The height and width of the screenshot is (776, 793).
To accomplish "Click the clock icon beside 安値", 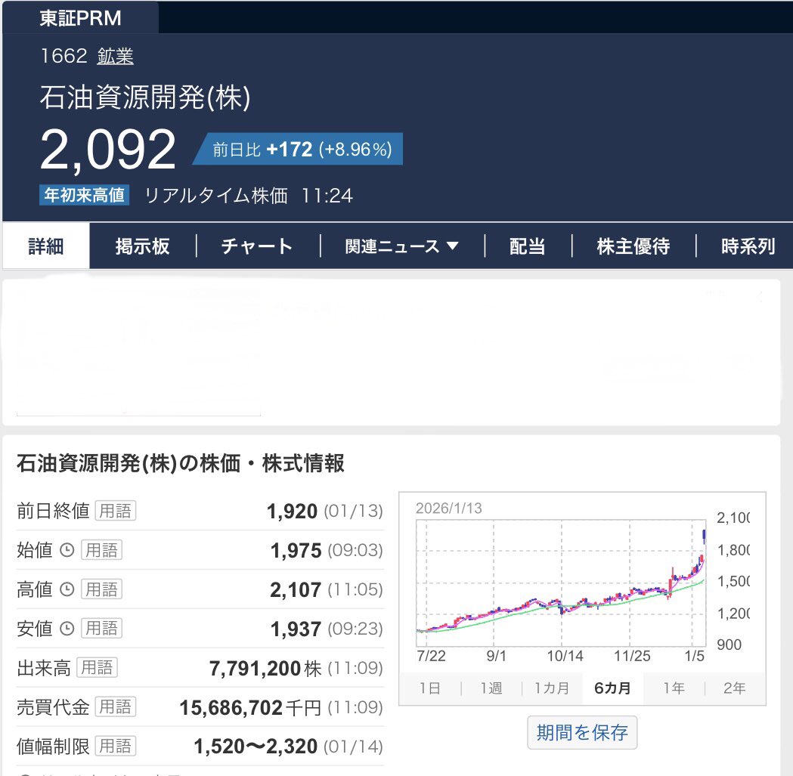I will 67,629.
